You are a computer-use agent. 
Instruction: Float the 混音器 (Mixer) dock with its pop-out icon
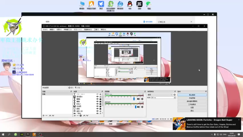(145, 92)
